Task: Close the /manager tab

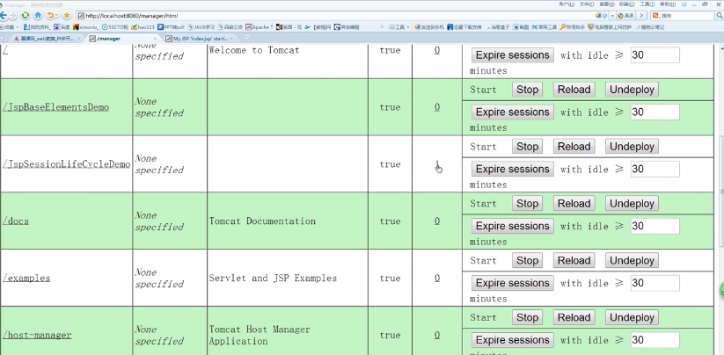Action: click(x=155, y=39)
